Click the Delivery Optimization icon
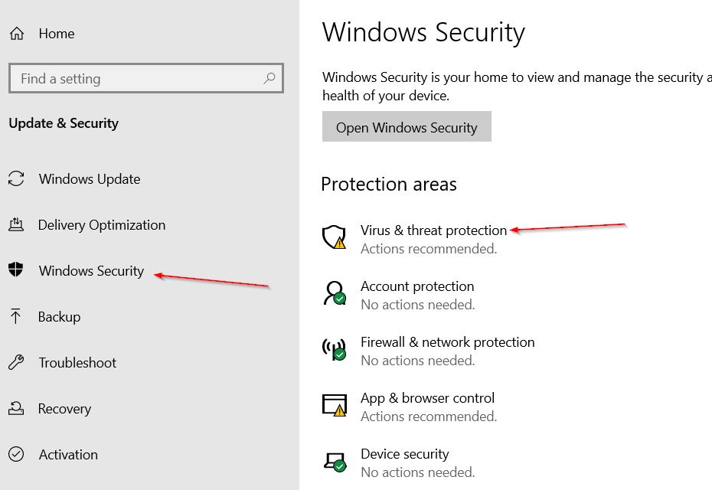712x490 pixels. [x=16, y=224]
